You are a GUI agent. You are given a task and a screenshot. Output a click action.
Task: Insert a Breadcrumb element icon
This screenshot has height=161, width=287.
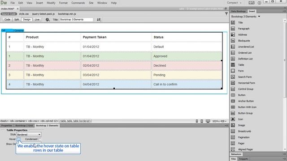(233, 131)
